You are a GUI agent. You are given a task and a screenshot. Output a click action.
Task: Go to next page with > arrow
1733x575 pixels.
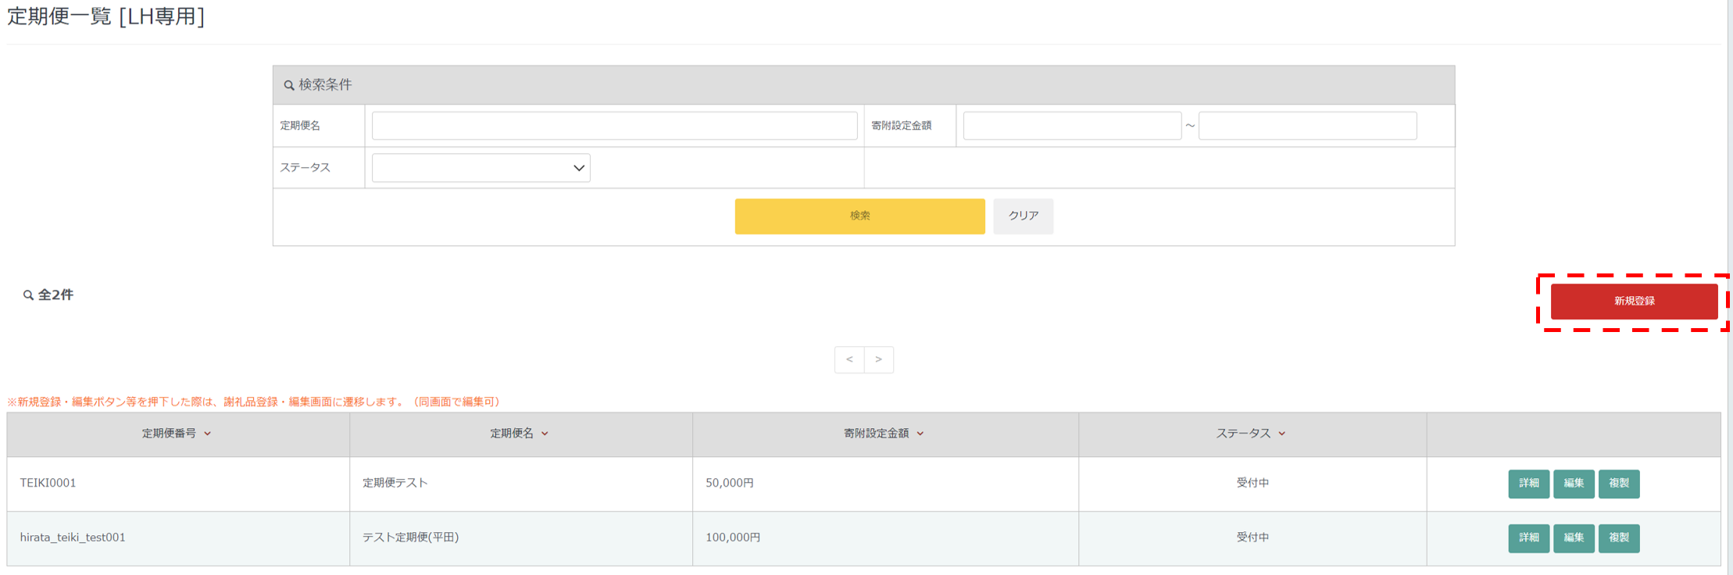pos(879,359)
